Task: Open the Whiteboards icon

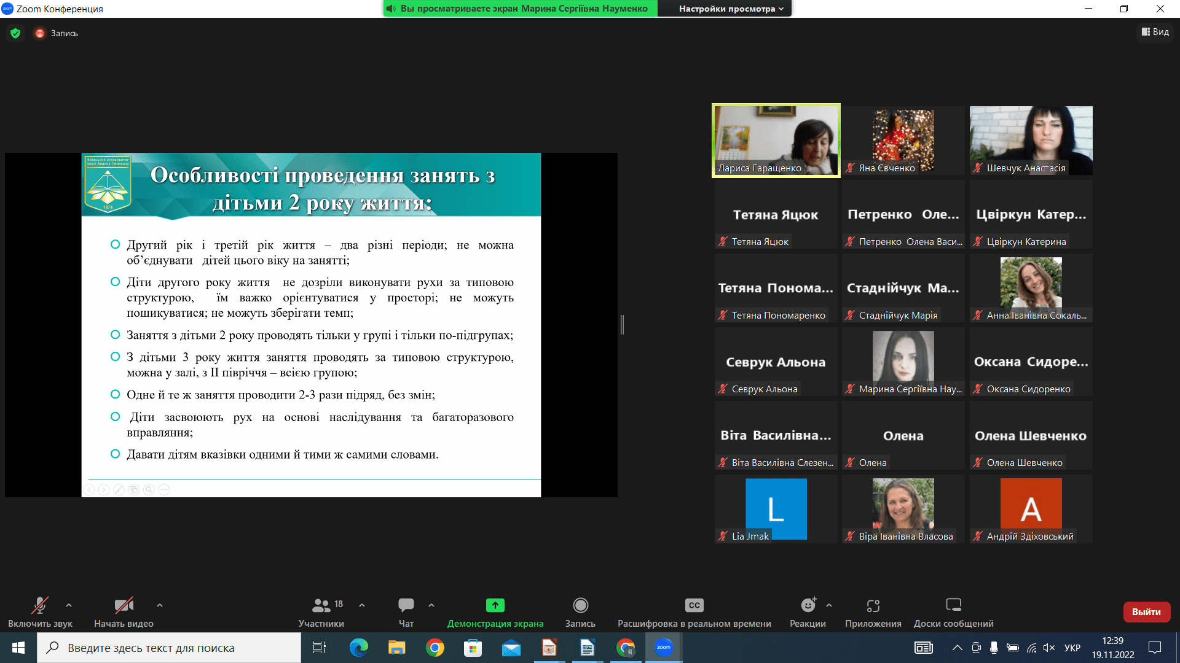Action: click(953, 605)
